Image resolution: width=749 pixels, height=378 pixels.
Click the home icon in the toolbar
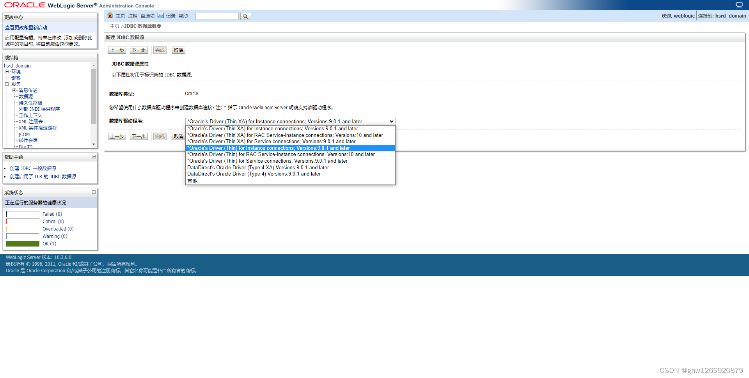(x=110, y=16)
